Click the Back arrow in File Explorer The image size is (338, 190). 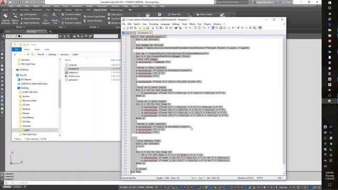point(15,54)
